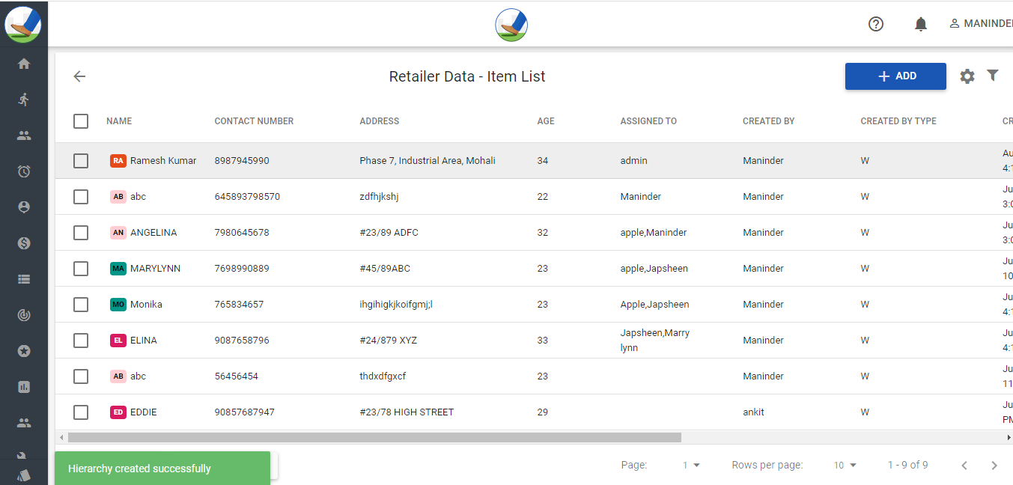This screenshot has height=485, width=1013.
Task: Click the RA avatar for Ramesh Kumar
Action: pyautogui.click(x=118, y=161)
